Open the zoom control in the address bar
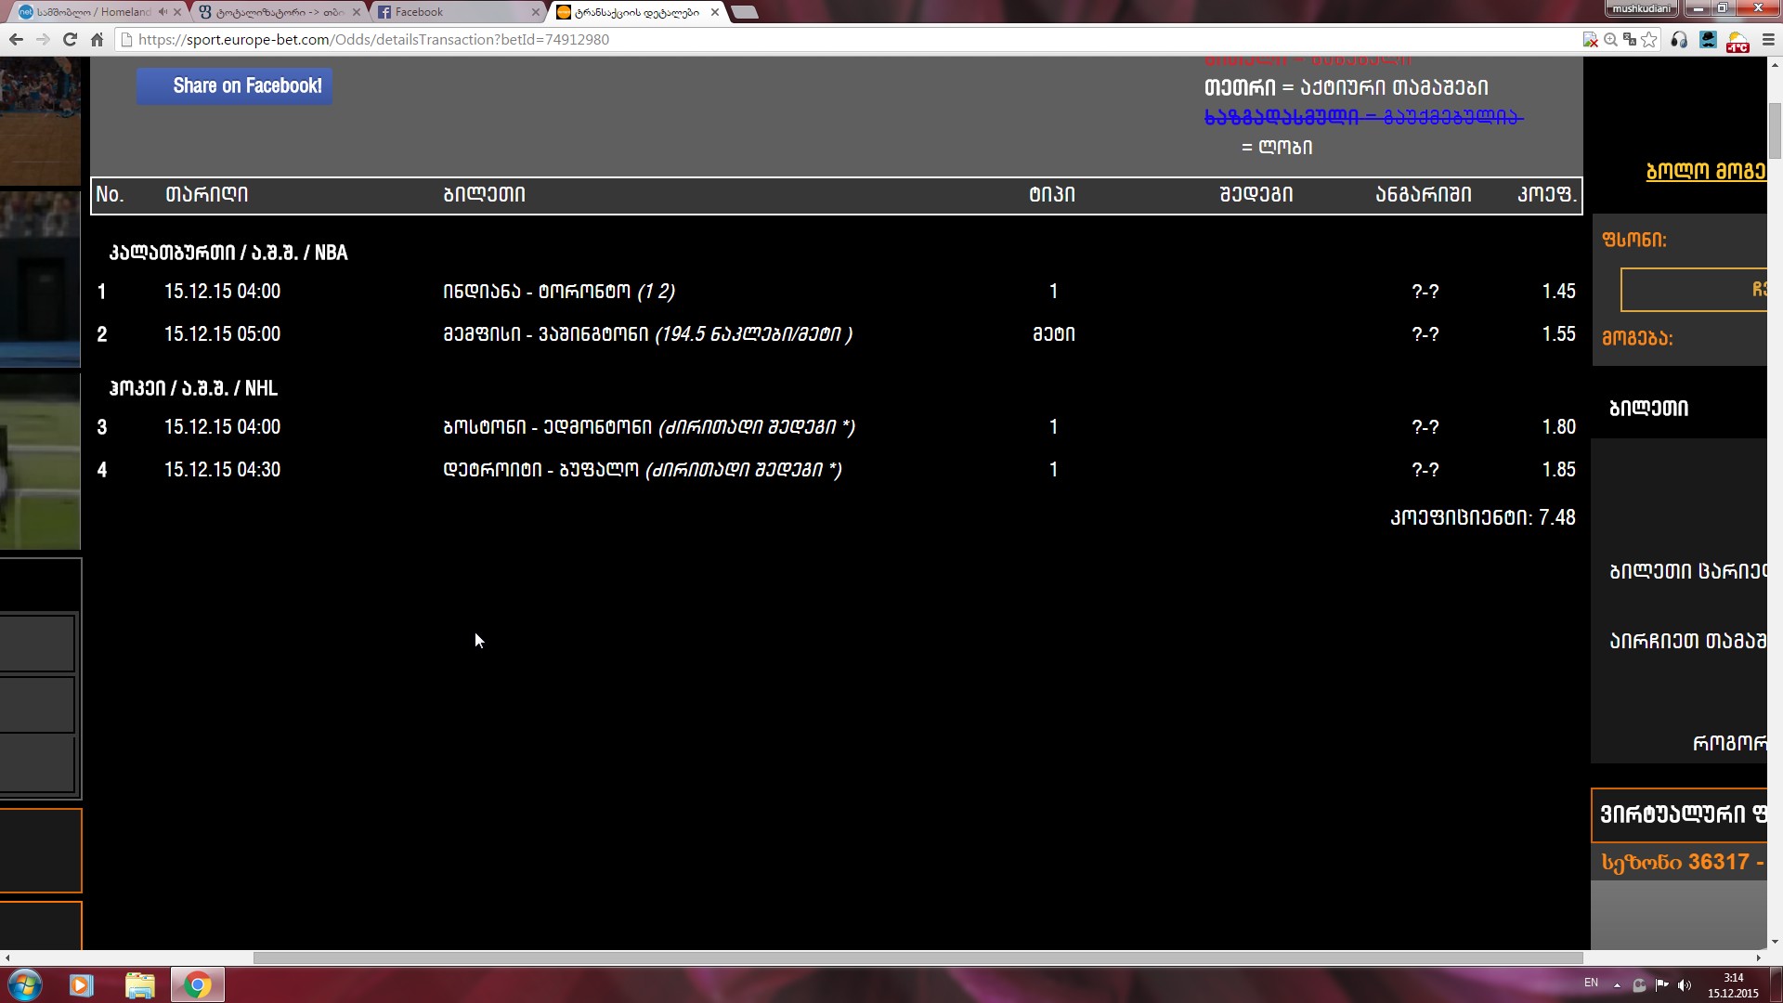 coord(1611,40)
